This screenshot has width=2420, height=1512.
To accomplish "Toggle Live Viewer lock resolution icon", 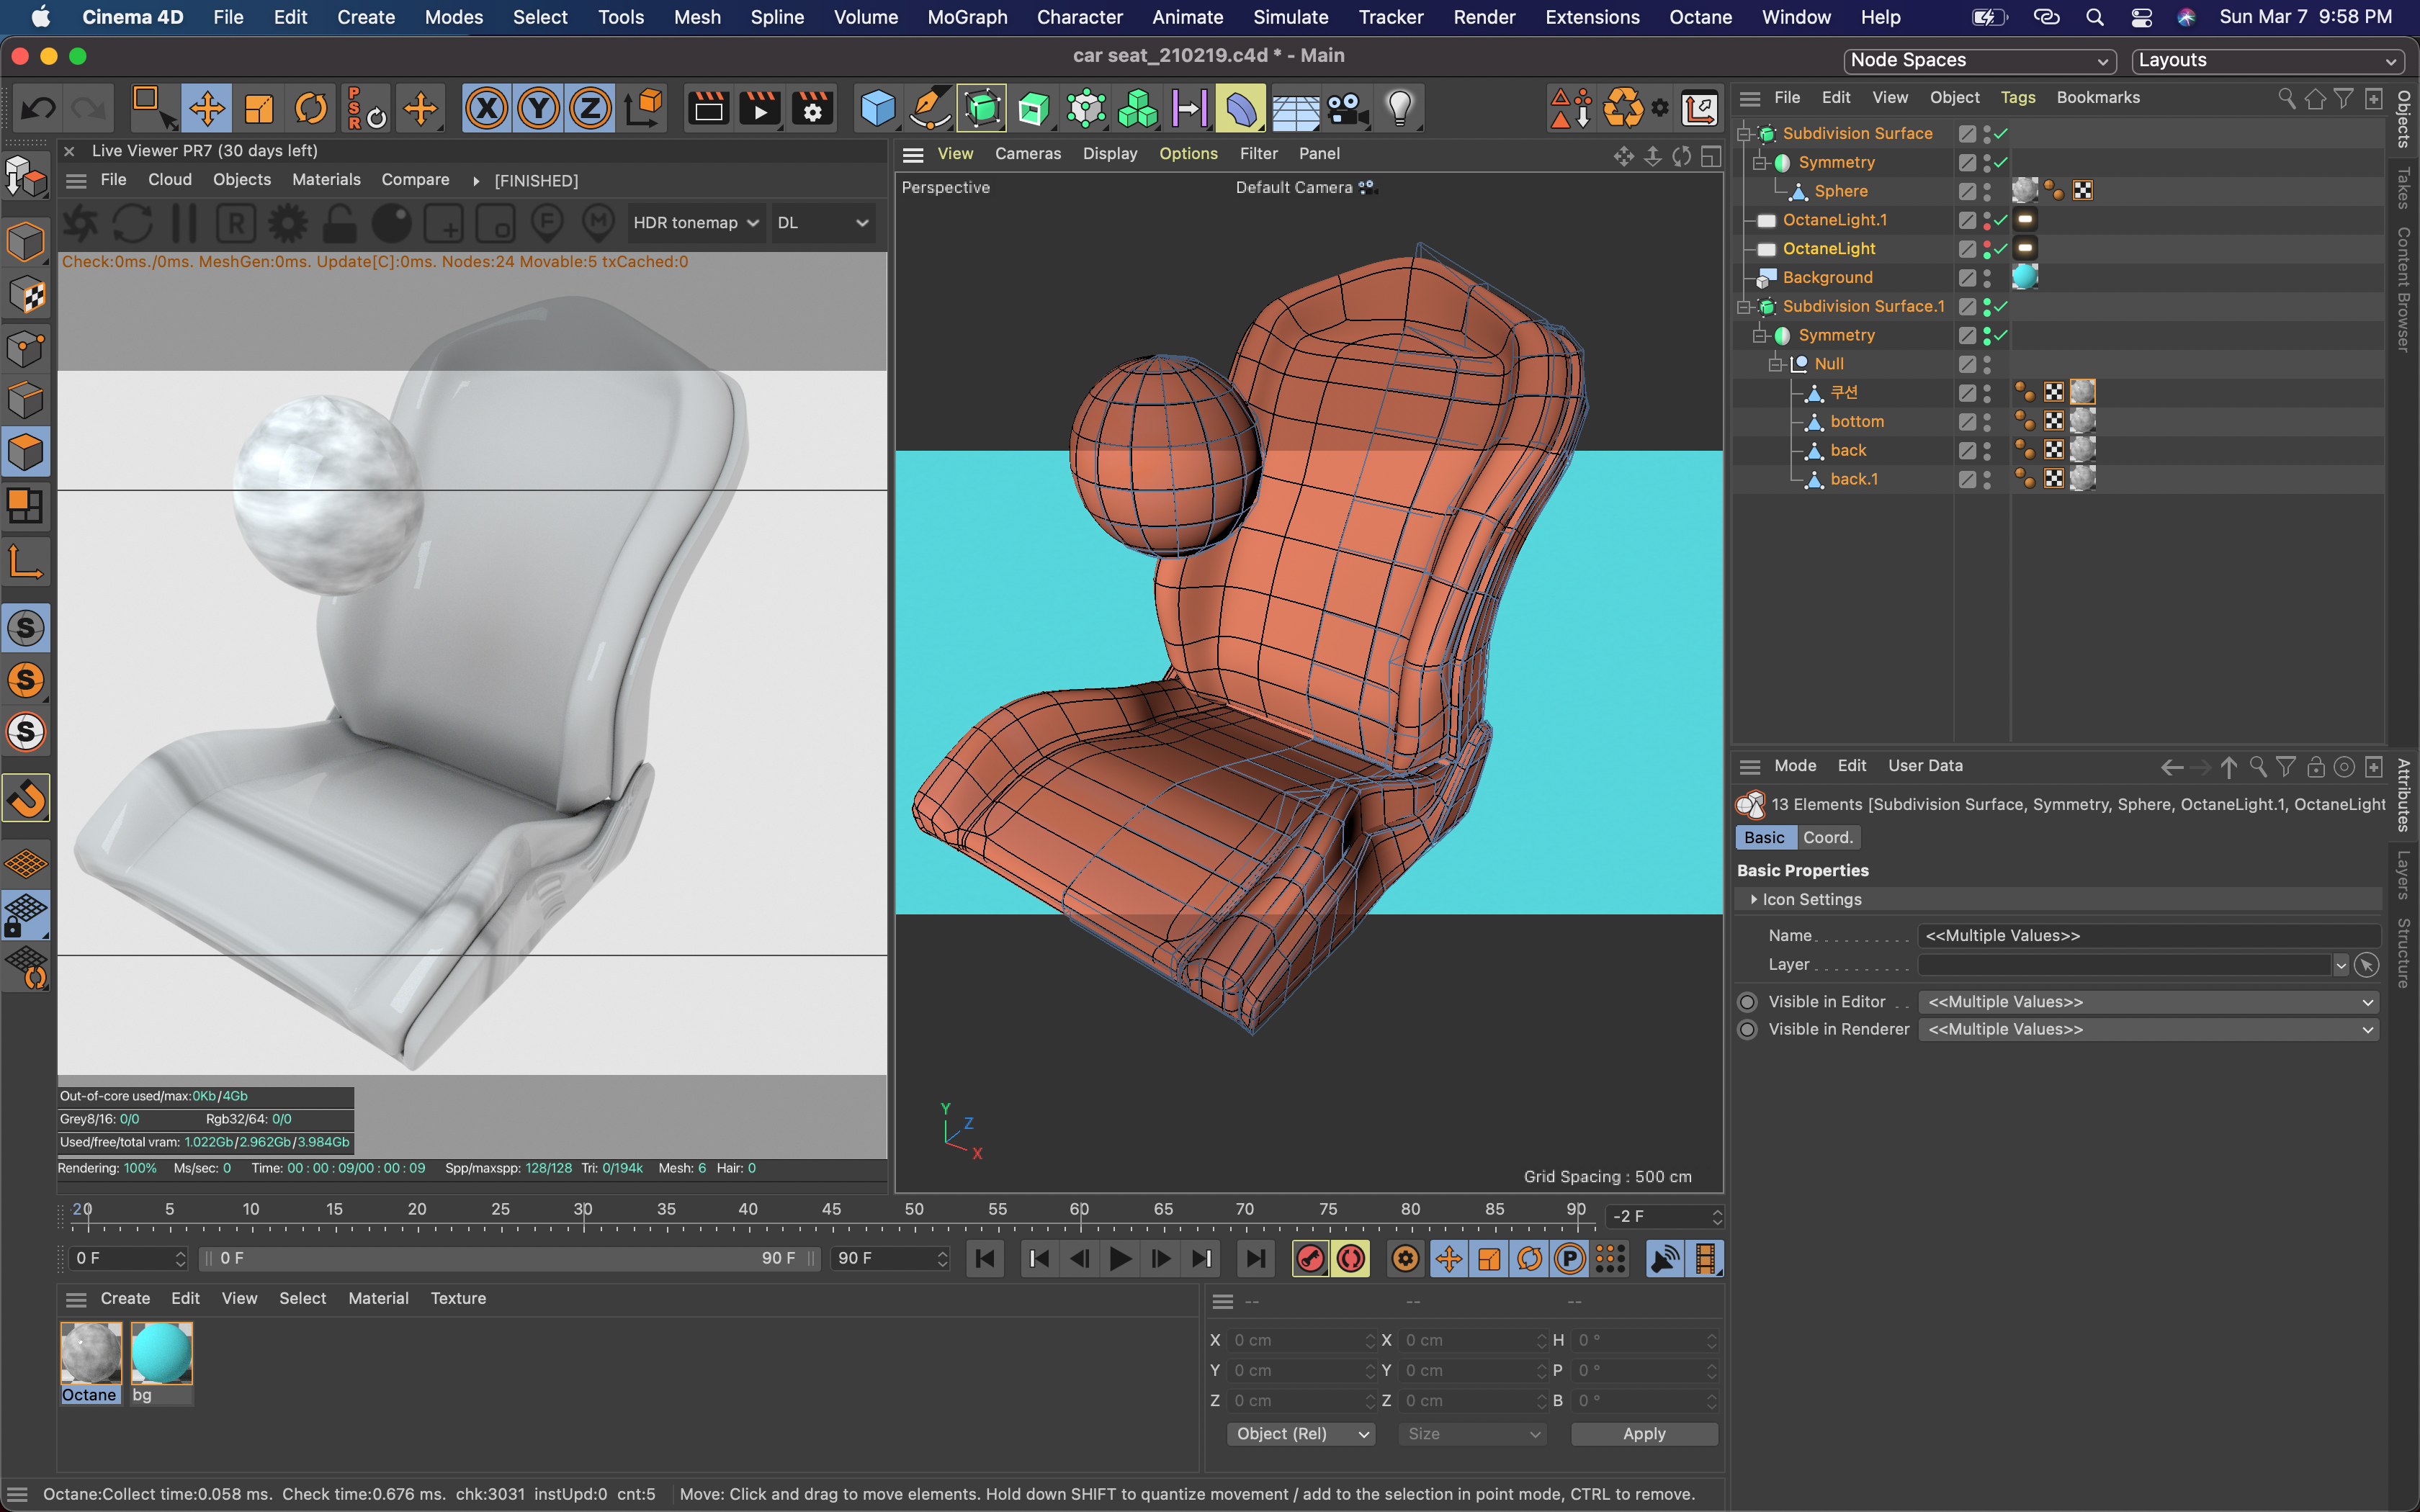I will point(340,223).
